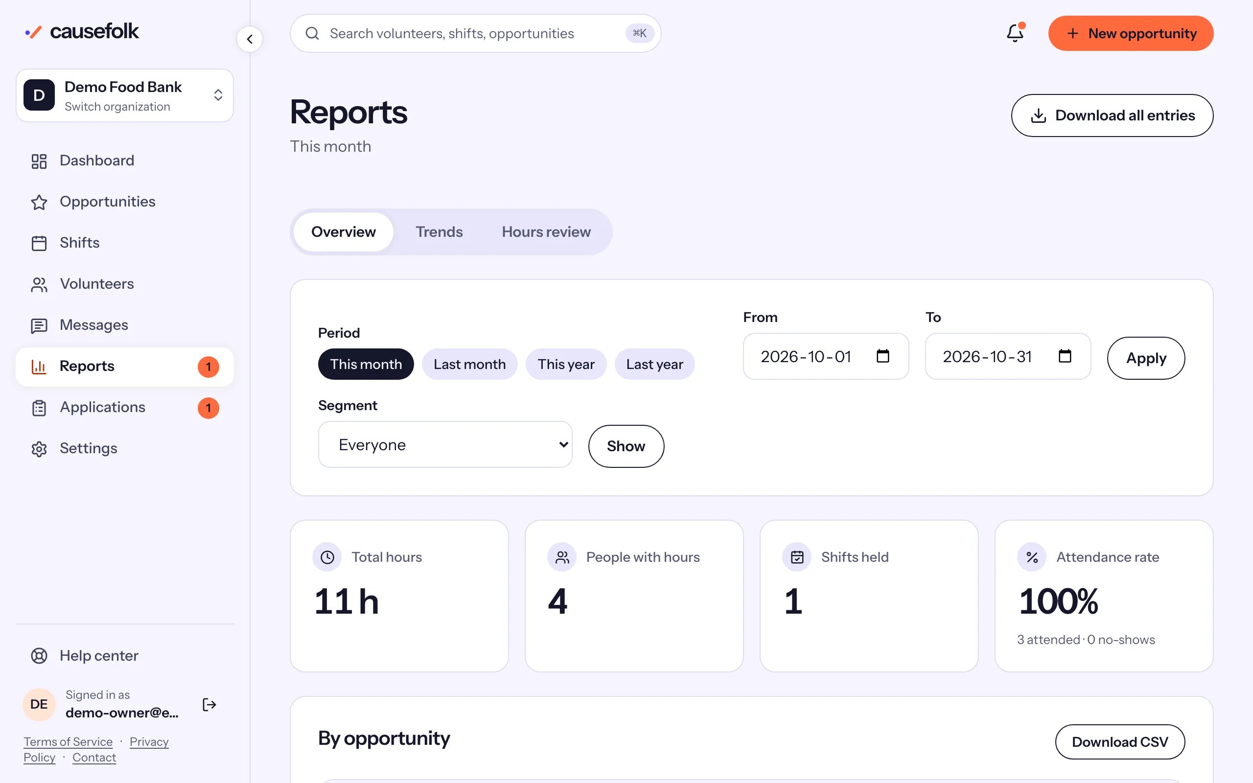The height and width of the screenshot is (783, 1253).
Task: Switch to the Hours review tab
Action: [546, 232]
